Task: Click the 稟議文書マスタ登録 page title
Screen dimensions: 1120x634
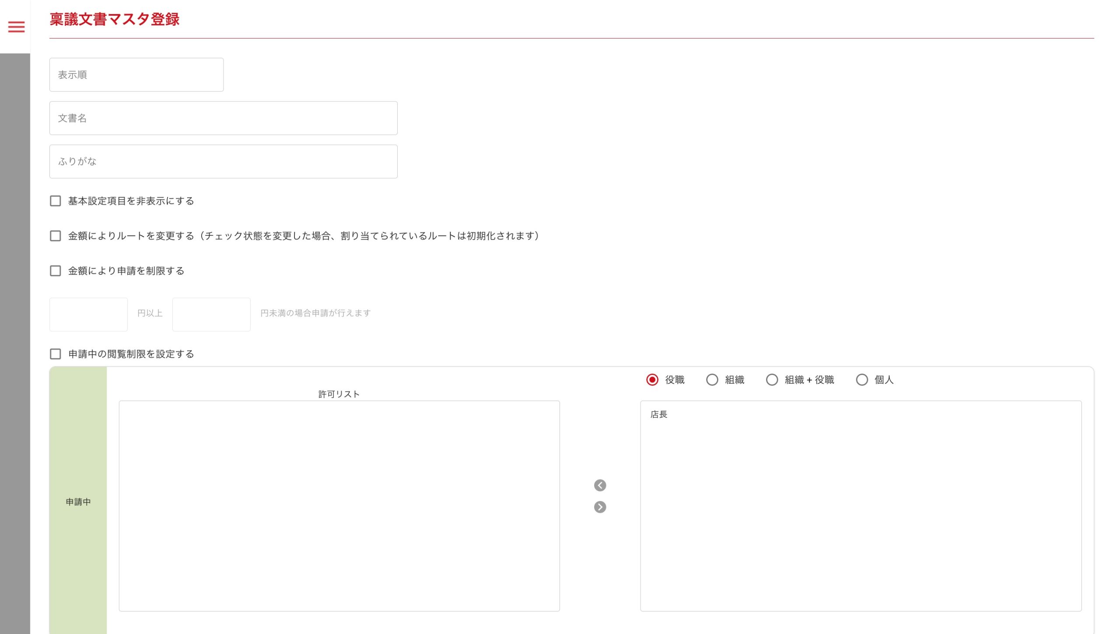Action: (115, 19)
